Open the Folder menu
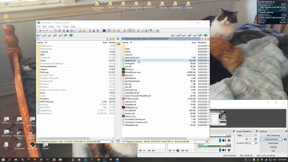This screenshot has height=162, width=288. pos(51,27)
